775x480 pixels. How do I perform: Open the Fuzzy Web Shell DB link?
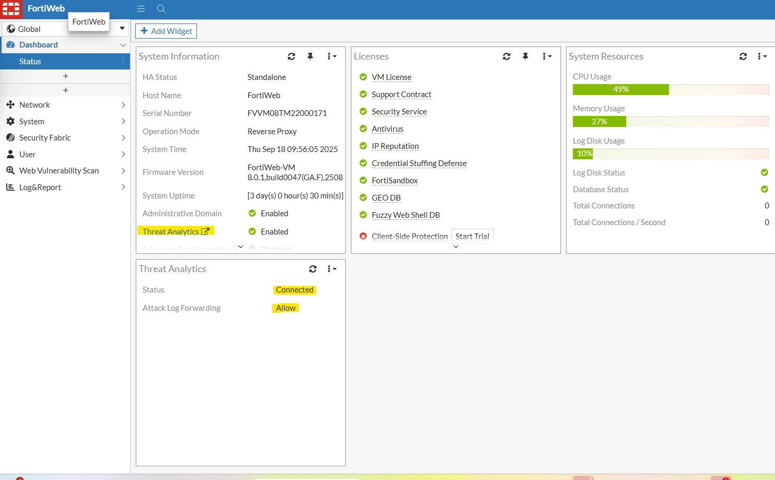pos(406,215)
